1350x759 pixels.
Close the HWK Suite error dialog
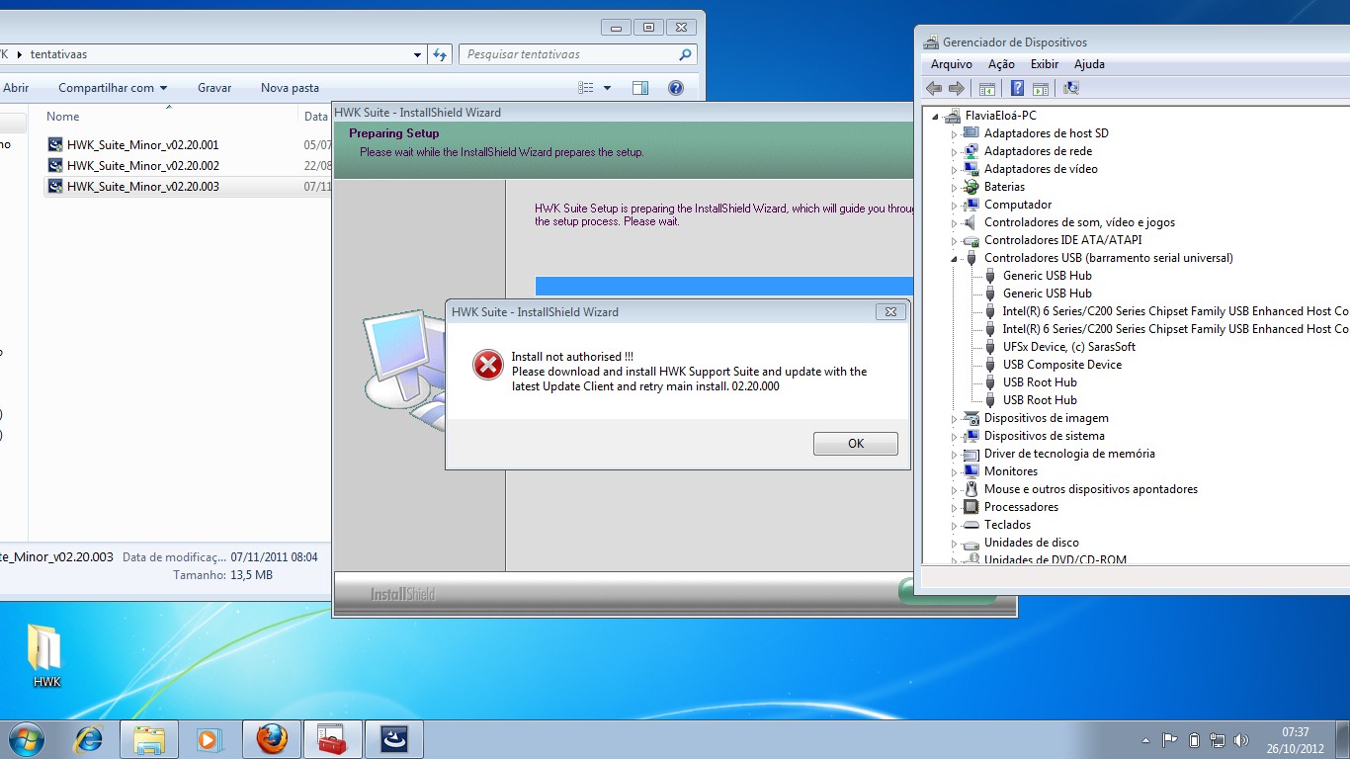point(889,311)
